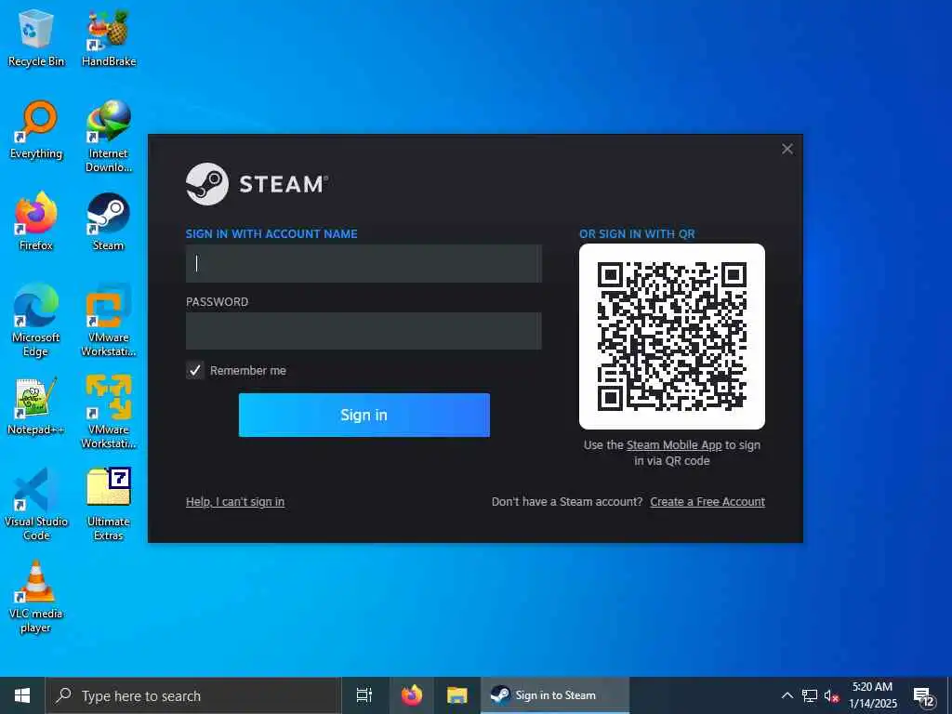Open Firefox from the taskbar
The height and width of the screenshot is (714, 952).
(x=412, y=695)
